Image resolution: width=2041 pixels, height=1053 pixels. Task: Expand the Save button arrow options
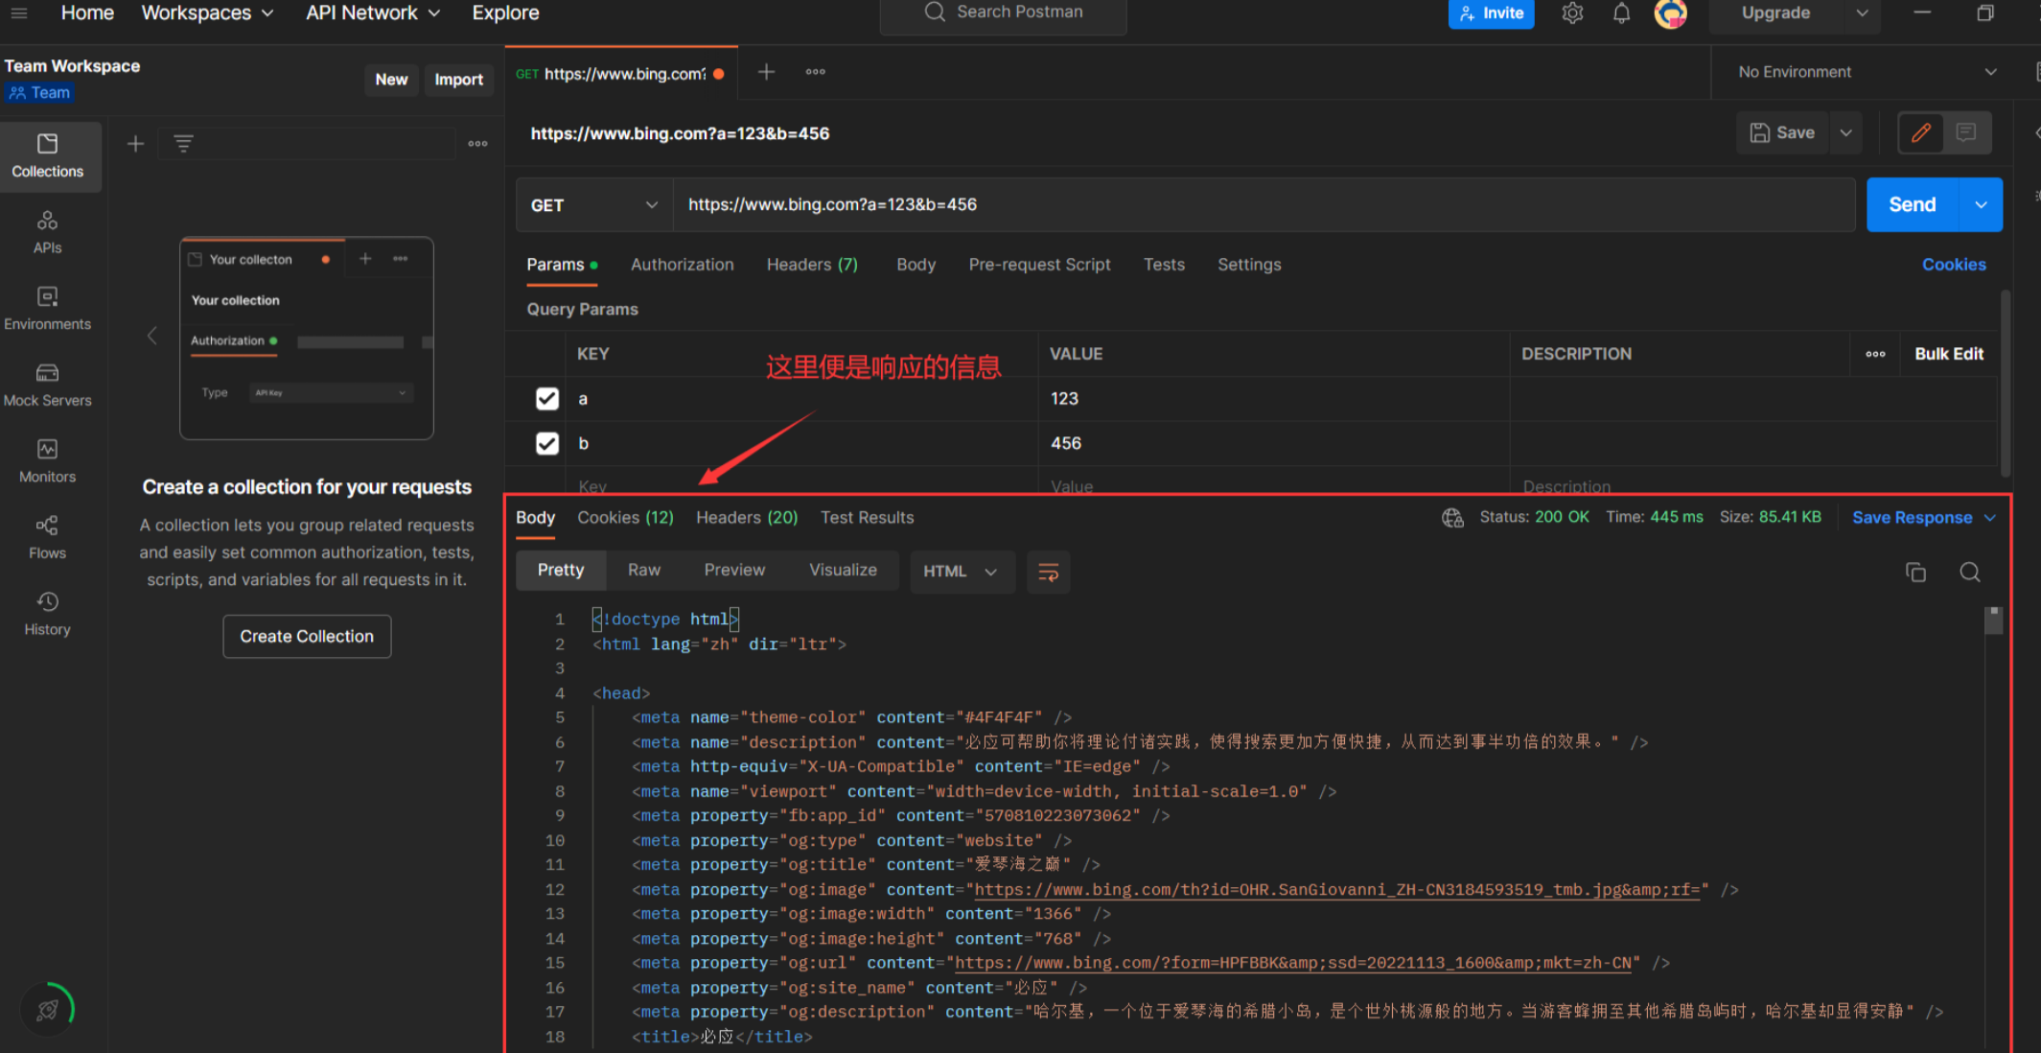coord(1845,132)
